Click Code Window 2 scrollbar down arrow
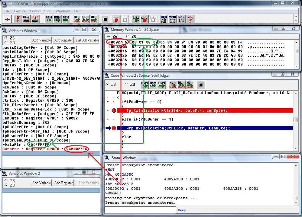Image resolution: width=302 pixels, height=217 pixels. (x=295, y=148)
